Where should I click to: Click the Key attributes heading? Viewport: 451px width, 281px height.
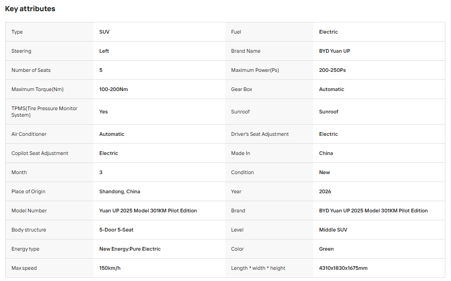30,8
